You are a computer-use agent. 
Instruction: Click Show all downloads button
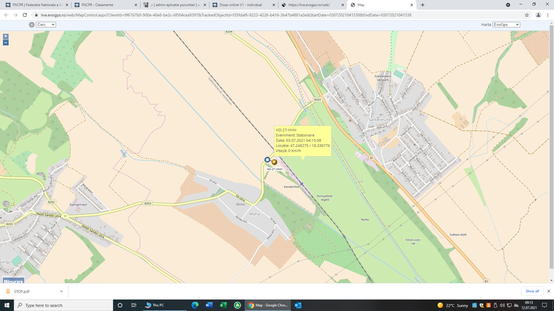532,291
